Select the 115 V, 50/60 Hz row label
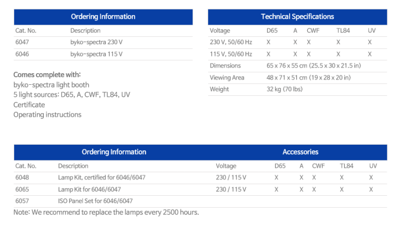The height and width of the screenshot is (229, 403). click(x=231, y=54)
